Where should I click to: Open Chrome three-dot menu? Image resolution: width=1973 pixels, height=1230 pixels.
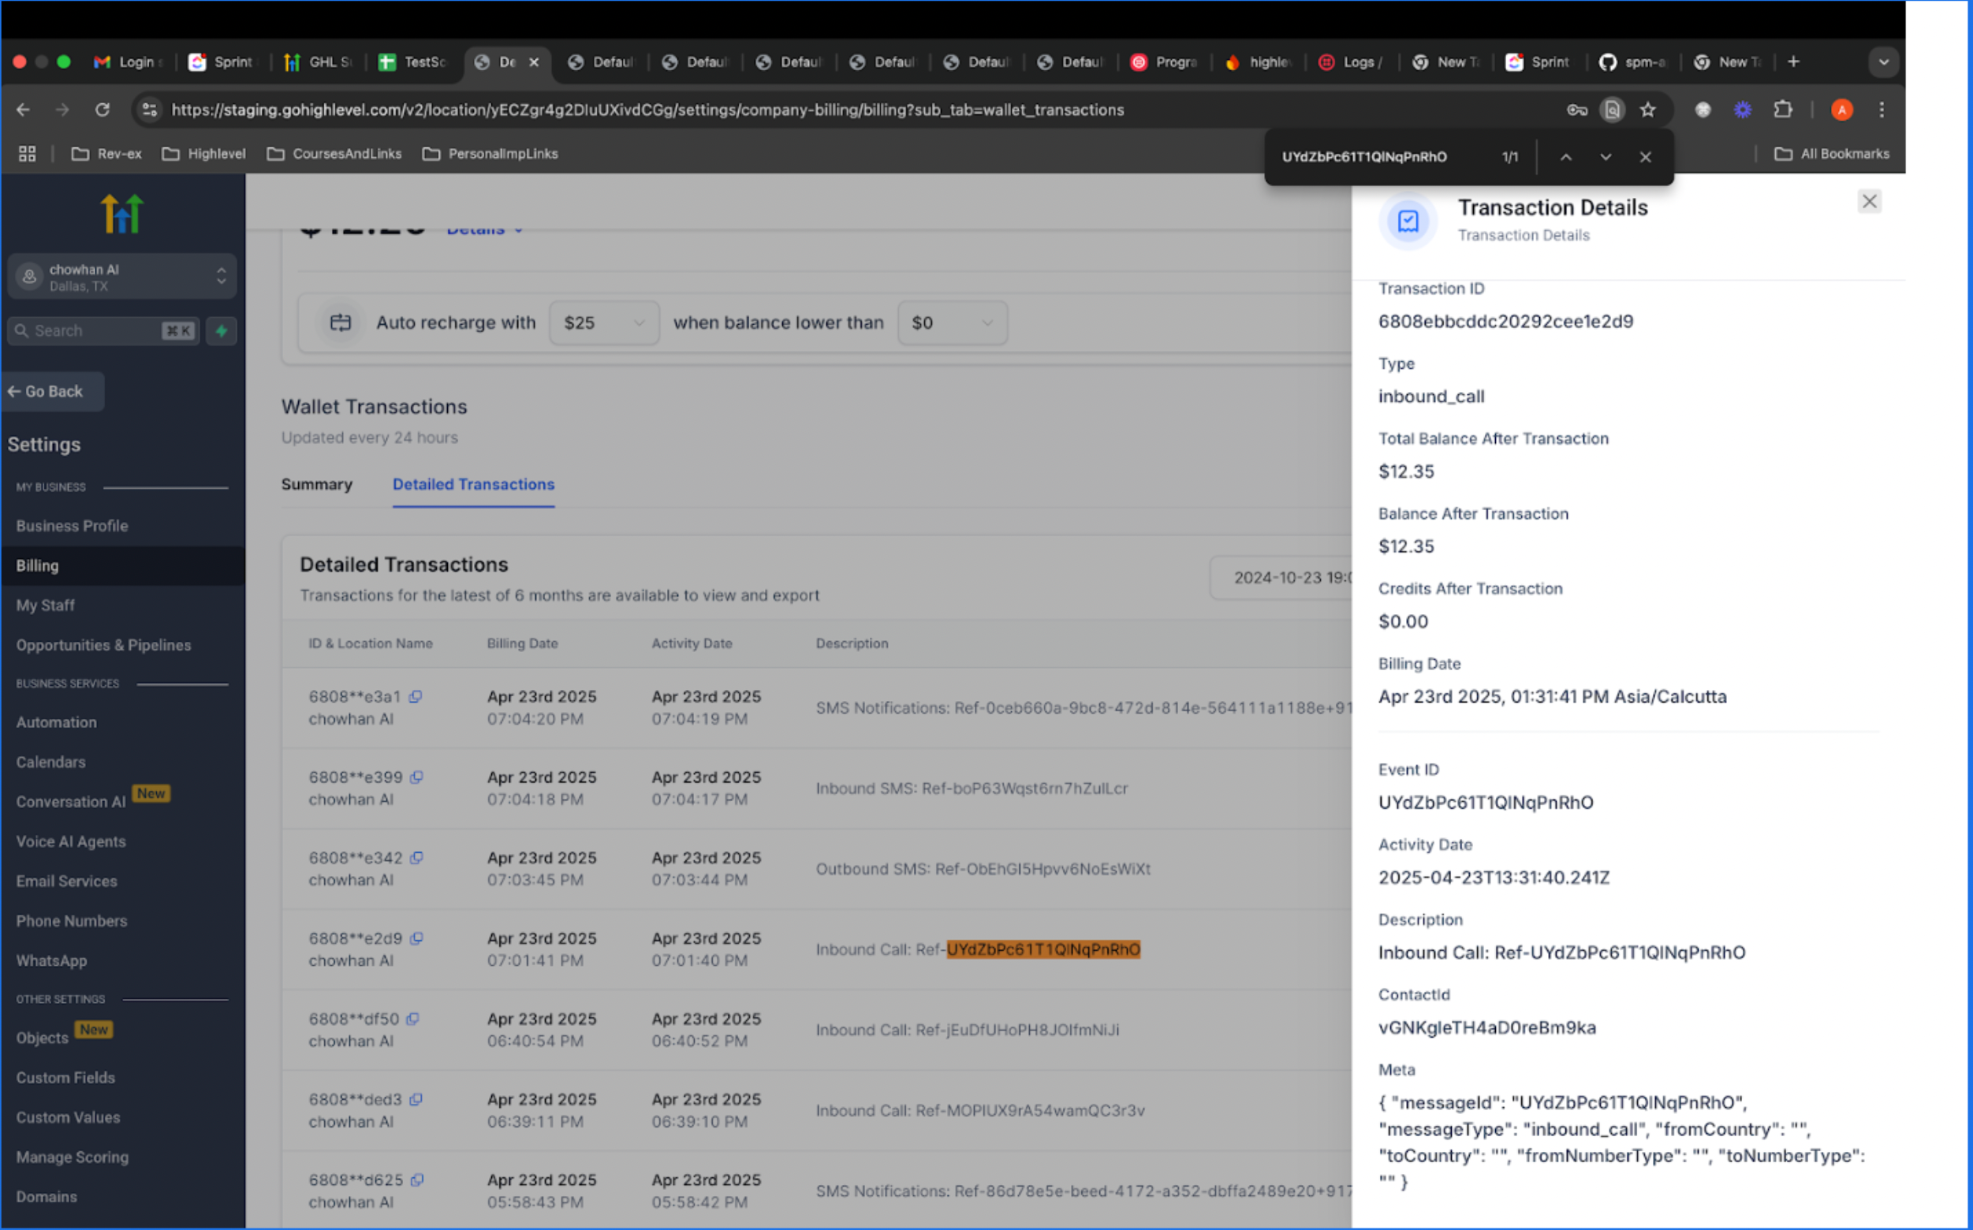click(x=1882, y=110)
